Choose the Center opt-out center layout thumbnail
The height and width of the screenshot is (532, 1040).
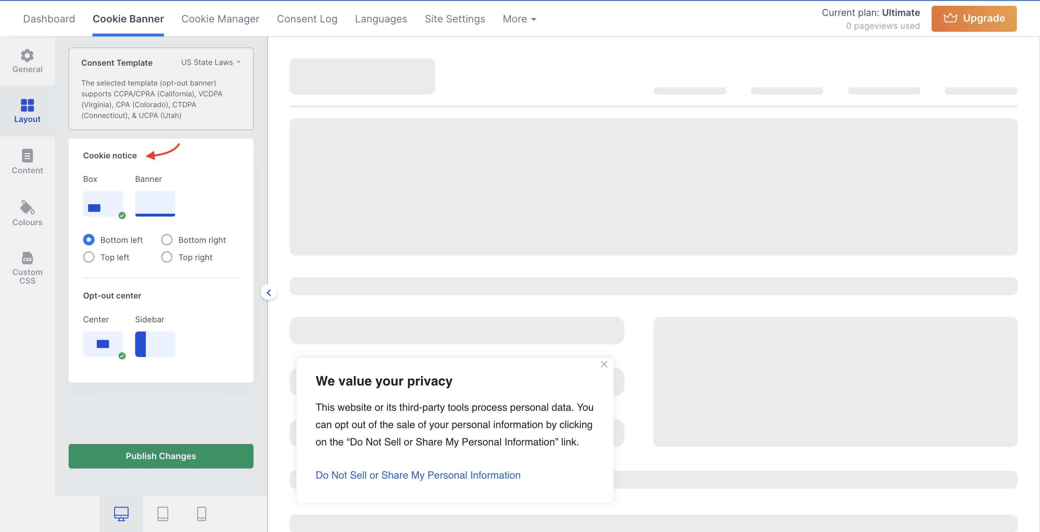click(x=103, y=344)
